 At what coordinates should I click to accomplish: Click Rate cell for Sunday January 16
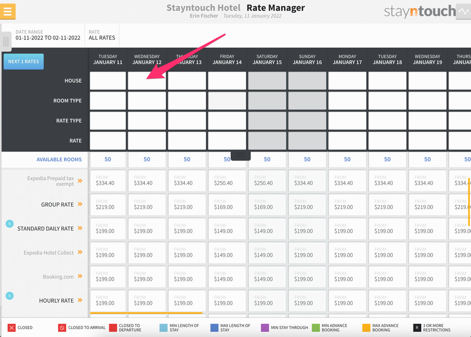pyautogui.click(x=307, y=141)
